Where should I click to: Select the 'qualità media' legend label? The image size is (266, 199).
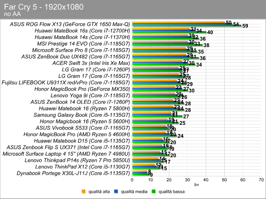tap(134, 191)
